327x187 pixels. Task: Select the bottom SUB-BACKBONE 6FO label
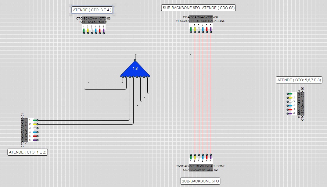click(200, 181)
